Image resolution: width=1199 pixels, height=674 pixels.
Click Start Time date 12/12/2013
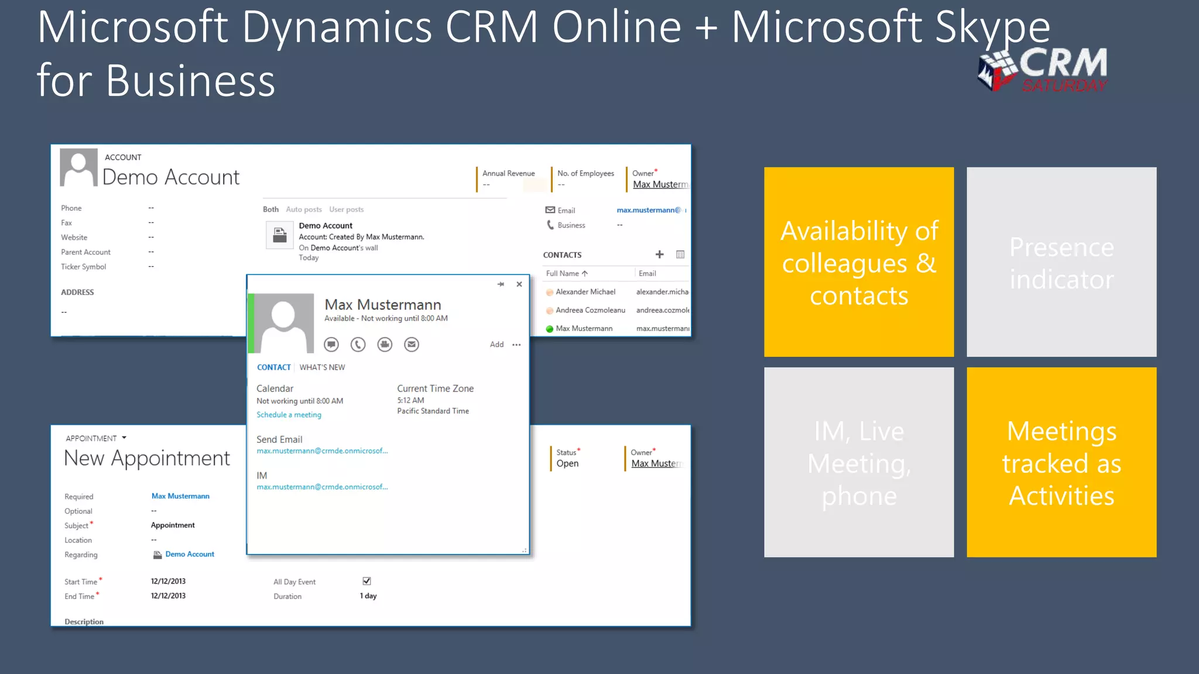[168, 582]
